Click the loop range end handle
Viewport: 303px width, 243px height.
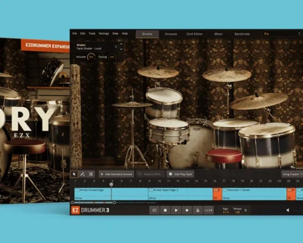coord(115,202)
